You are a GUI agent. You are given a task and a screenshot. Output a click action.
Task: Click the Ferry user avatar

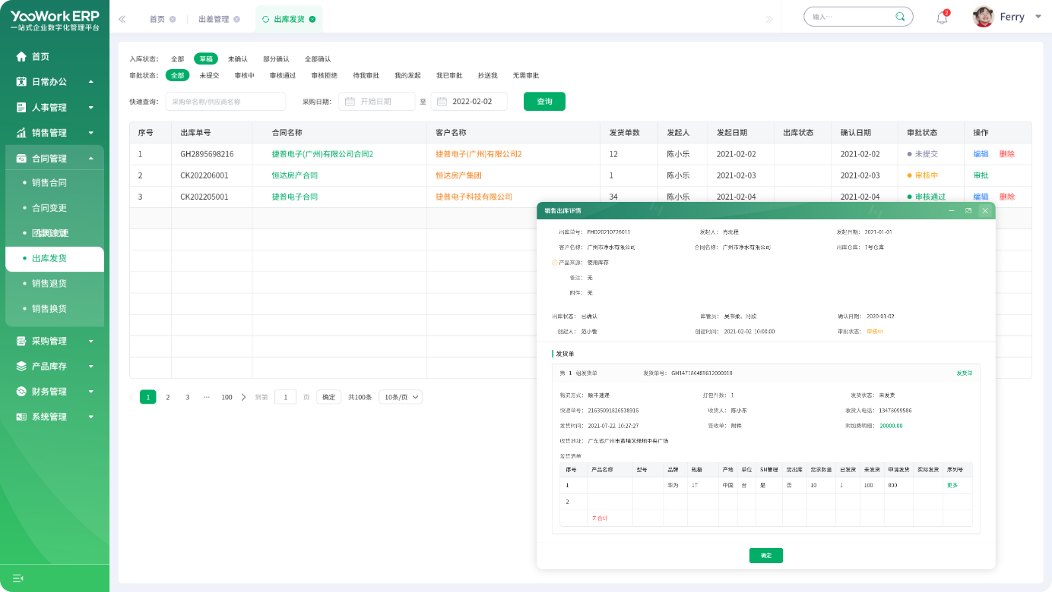pyautogui.click(x=983, y=17)
